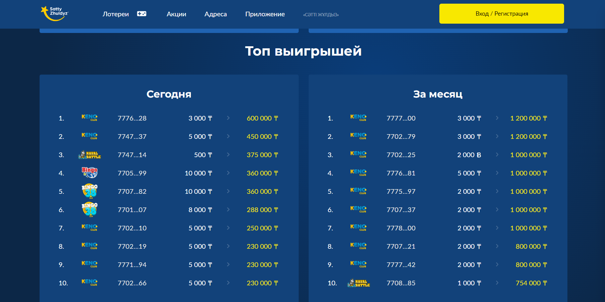This screenshot has height=302, width=605.
Task: Click the 8 000 ₸ bet amount
Action: tap(200, 210)
